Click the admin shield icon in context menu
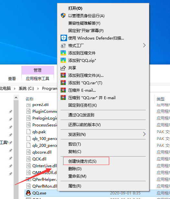170x199 pixels. point(63,16)
